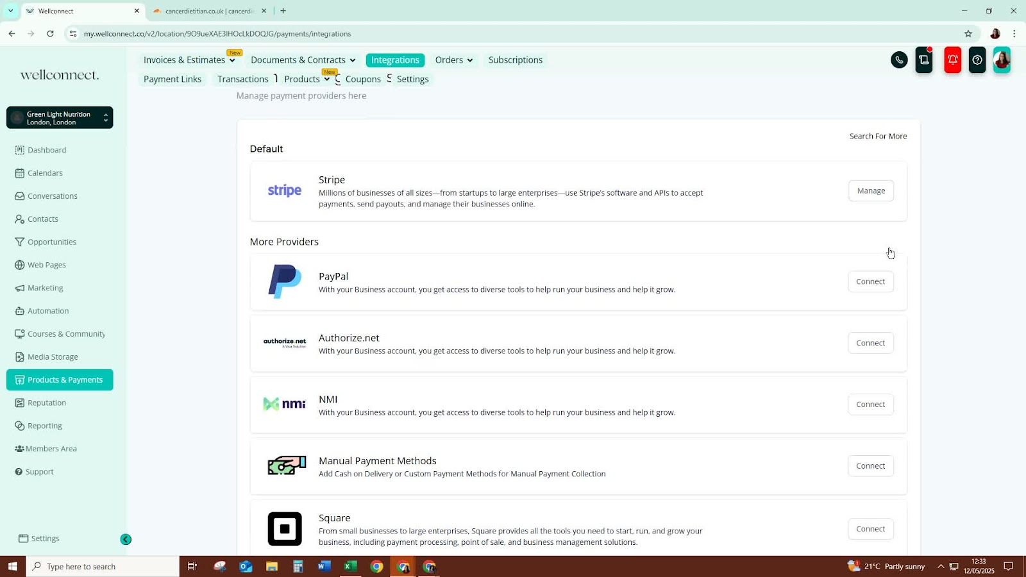Open the phone dialer icon
The image size is (1026, 577).
coord(899,60)
